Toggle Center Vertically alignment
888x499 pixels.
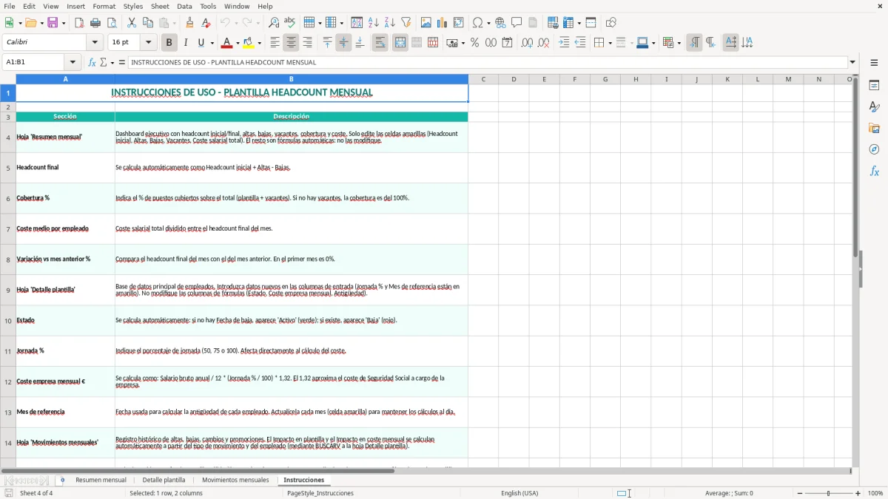pos(343,43)
